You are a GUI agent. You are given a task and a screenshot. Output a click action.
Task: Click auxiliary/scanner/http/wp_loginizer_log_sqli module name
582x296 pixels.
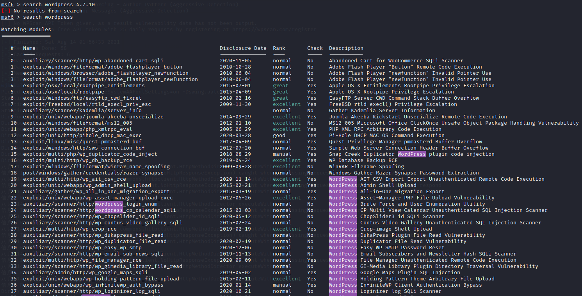point(92,291)
